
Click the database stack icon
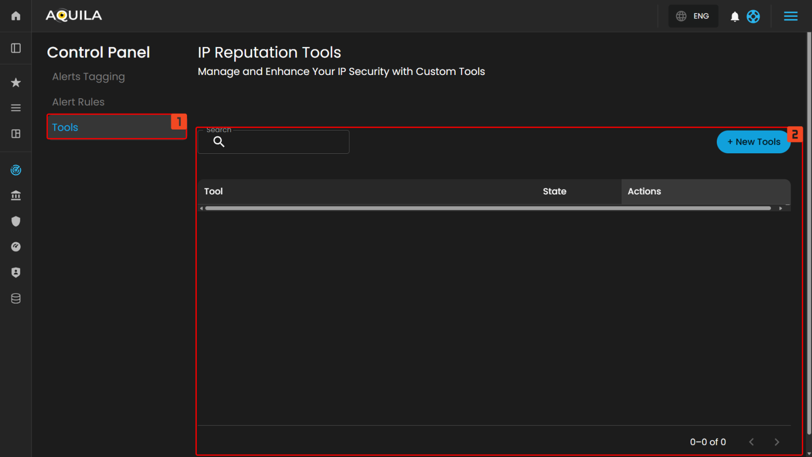(x=16, y=298)
